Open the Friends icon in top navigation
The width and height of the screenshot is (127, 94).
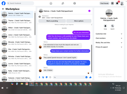[x=63, y=3]
